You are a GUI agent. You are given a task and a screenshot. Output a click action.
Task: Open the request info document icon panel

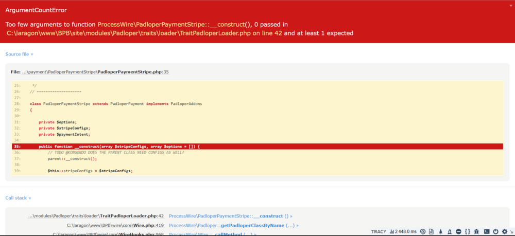[431, 232]
